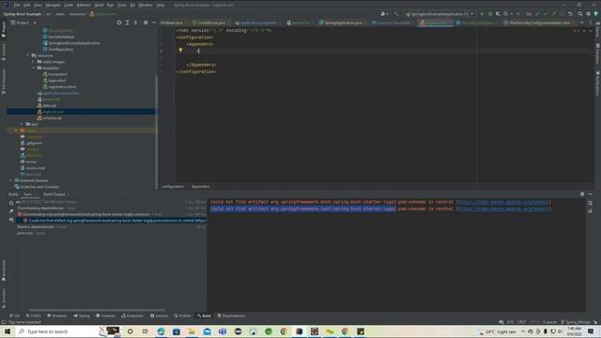
Task: Select Scratches and Consoles node
Action: (x=37, y=187)
